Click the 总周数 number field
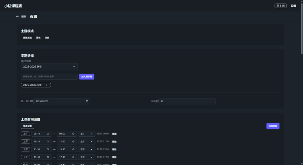 [187, 101]
